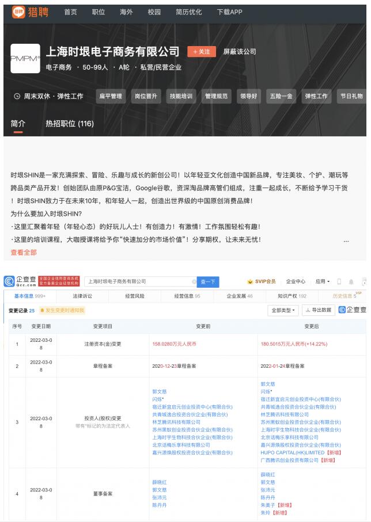
Task: Click the clock icon beside 周末双休
Action: [x=17, y=96]
